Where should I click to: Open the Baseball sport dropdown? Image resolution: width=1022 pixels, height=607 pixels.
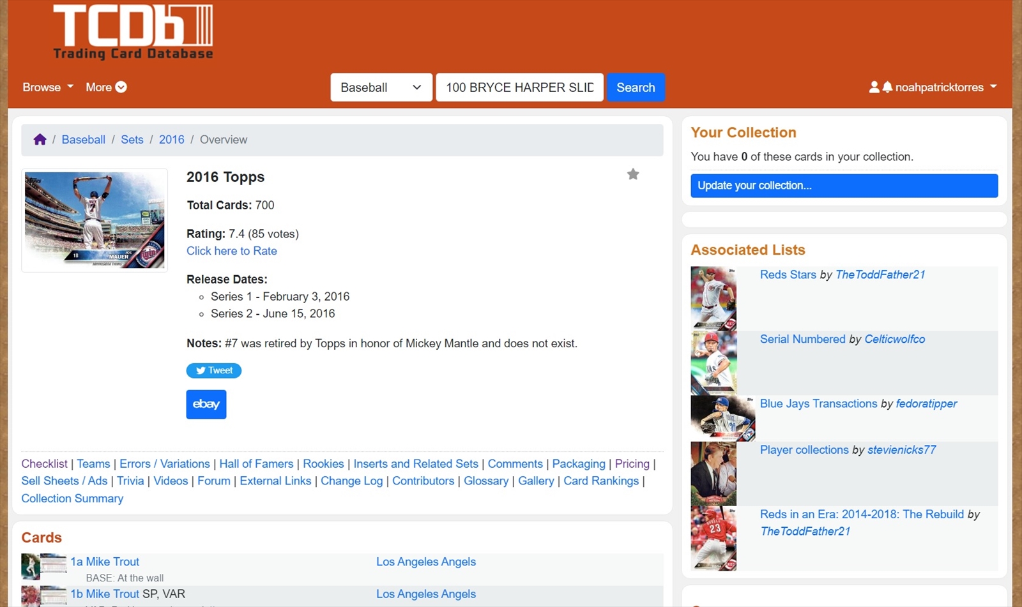(381, 87)
